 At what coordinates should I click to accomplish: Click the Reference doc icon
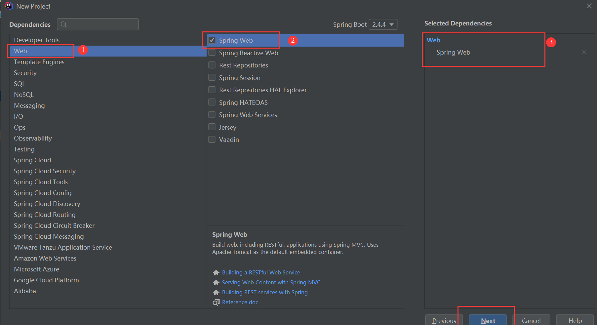pos(216,302)
